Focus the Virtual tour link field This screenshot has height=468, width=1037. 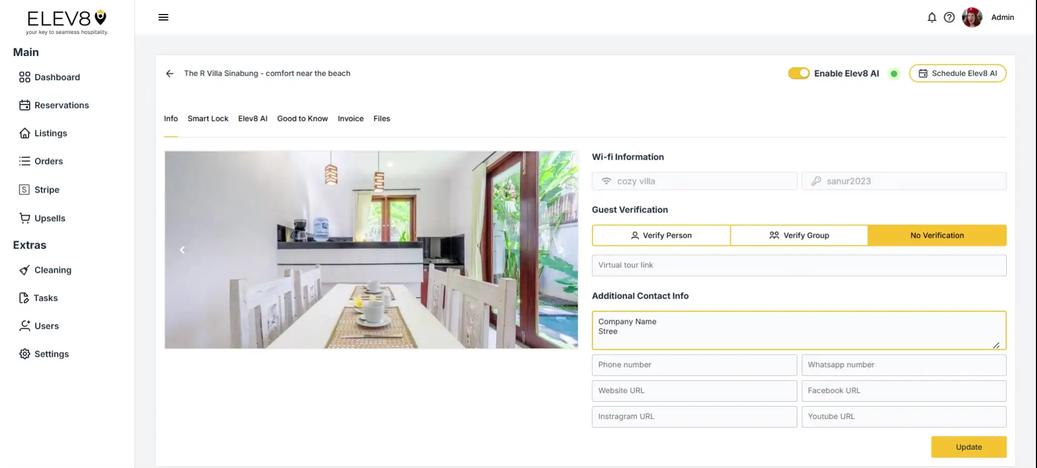(799, 265)
